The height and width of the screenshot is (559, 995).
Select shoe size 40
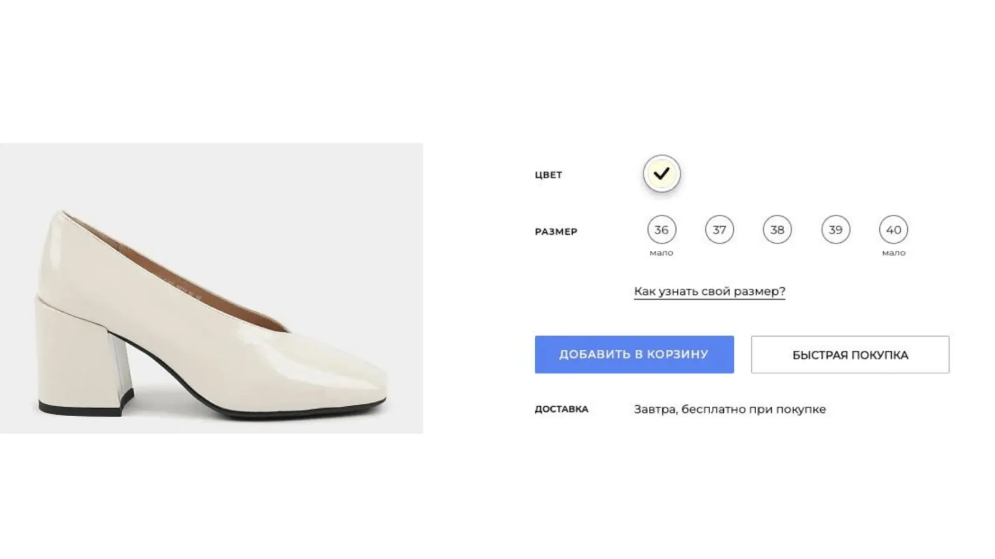click(x=894, y=230)
